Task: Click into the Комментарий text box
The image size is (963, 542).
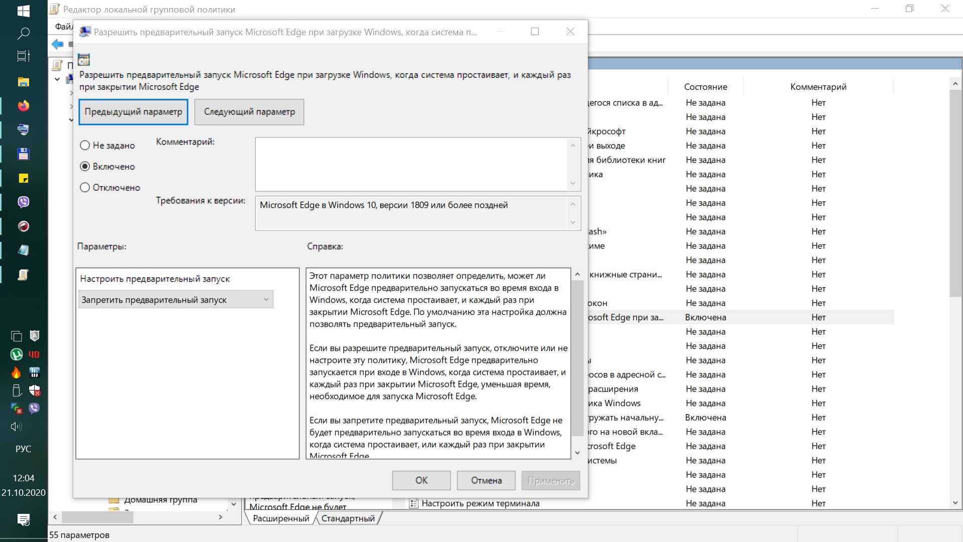Action: (411, 164)
